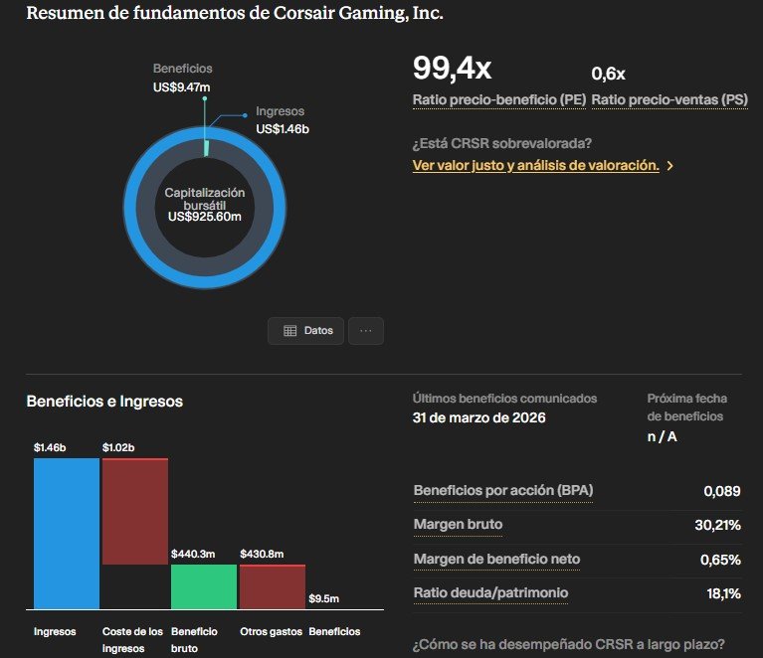Select the green Beneficio bruto bar
Image resolution: width=763 pixels, height=658 pixels.
coord(204,587)
